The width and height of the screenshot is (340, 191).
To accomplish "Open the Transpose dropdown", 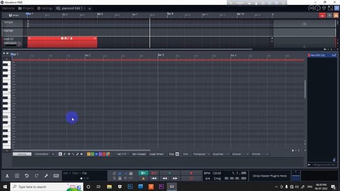I will click(x=201, y=154).
